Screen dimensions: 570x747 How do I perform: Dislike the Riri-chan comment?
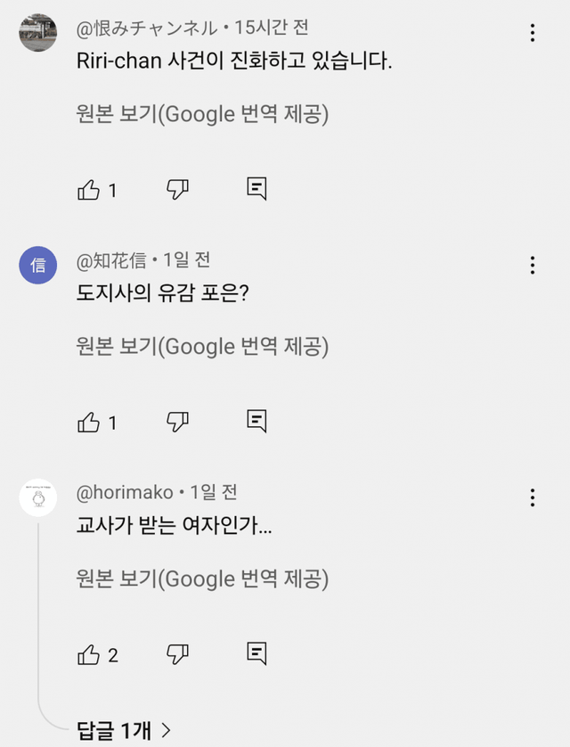click(177, 189)
